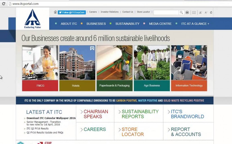Click the site search input field
Viewport: 232px width, 144px height.
coord(166,12)
